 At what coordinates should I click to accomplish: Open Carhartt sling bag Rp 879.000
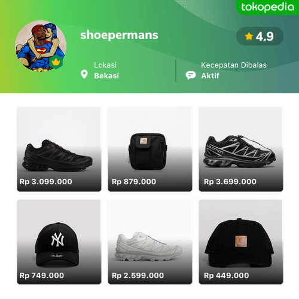pos(150,149)
